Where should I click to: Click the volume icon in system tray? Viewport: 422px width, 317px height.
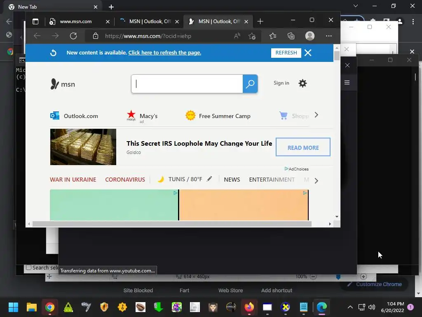[372, 307]
